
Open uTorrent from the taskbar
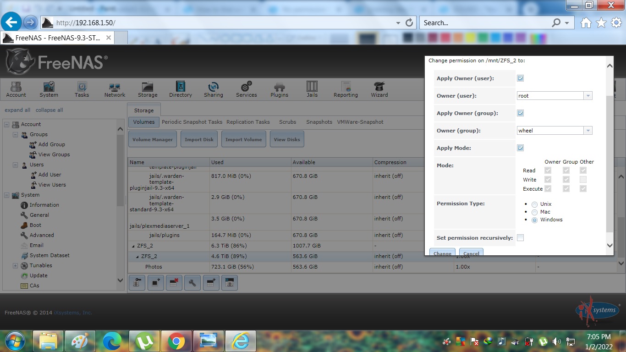click(144, 341)
